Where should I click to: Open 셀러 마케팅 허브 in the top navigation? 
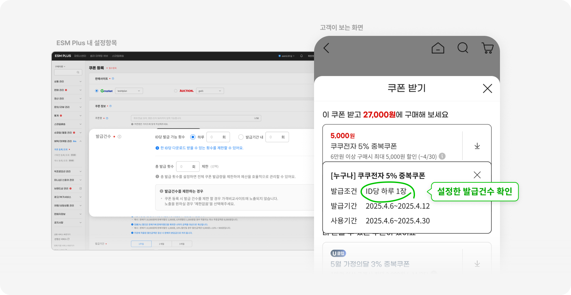[99, 56]
